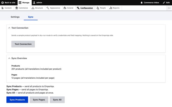Click the '12 pages' count text
This screenshot has height=107, width=172.
pos(16,78)
